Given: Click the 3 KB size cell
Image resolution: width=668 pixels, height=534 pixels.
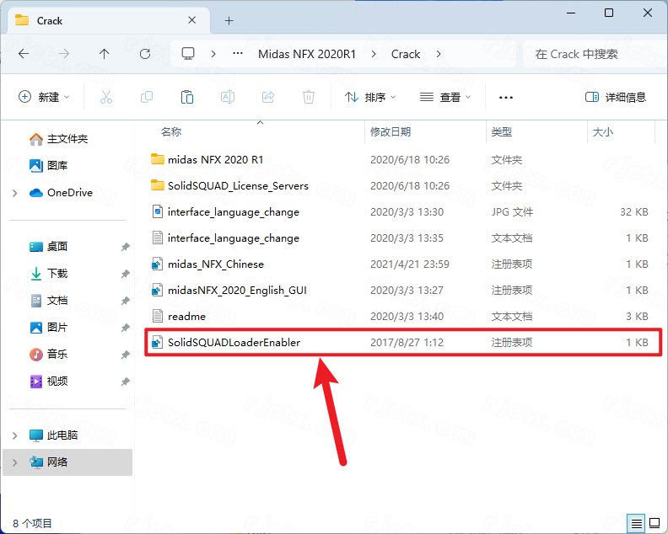Looking at the screenshot, I should point(637,316).
